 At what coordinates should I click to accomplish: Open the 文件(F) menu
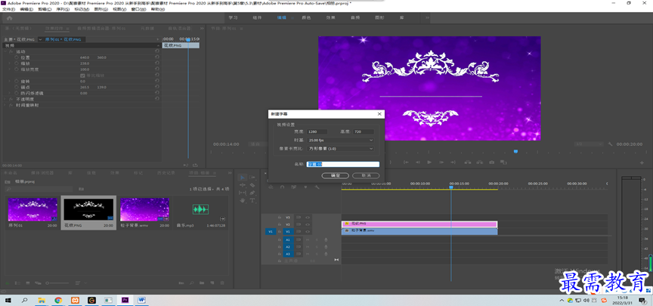tap(9, 9)
